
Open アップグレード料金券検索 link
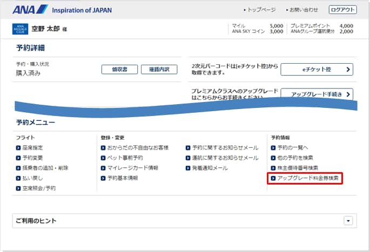click(307, 178)
